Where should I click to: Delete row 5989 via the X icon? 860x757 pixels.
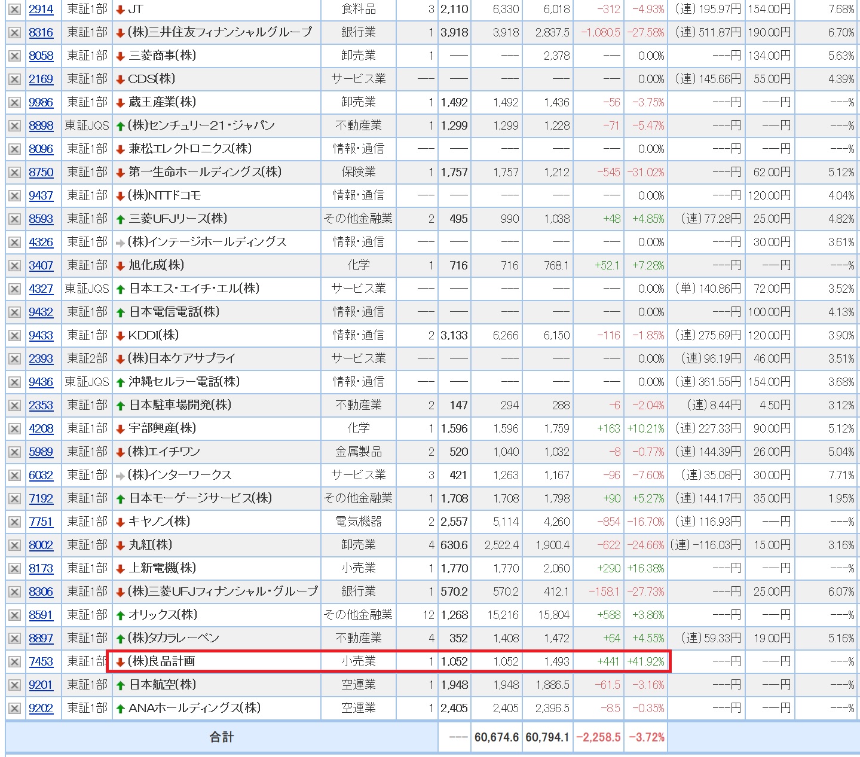click(15, 452)
